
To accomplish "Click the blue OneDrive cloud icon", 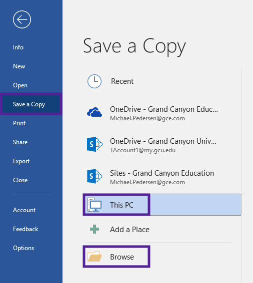I will (94, 112).
